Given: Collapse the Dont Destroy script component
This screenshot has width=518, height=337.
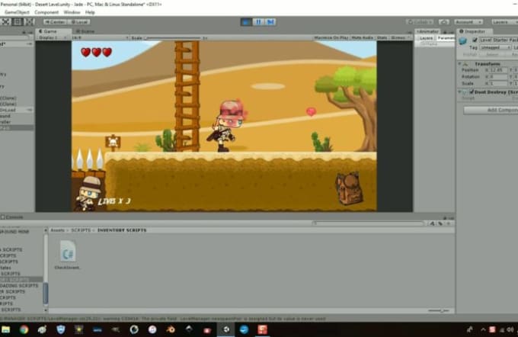Looking at the screenshot, I should 460,92.
